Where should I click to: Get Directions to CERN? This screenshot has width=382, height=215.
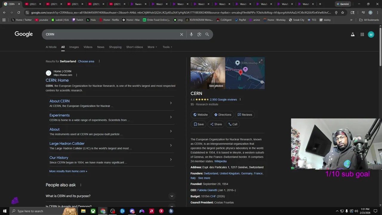(223, 115)
